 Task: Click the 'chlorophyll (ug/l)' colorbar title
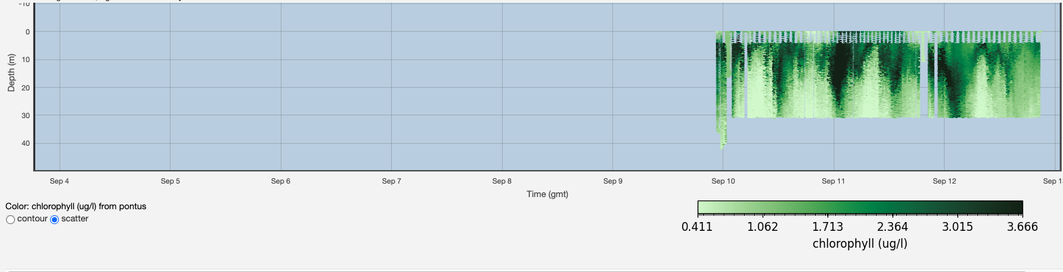click(859, 244)
